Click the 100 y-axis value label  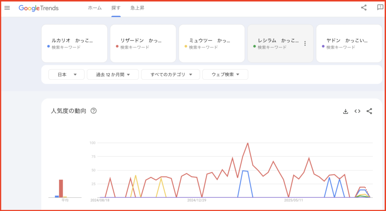[x=93, y=143]
